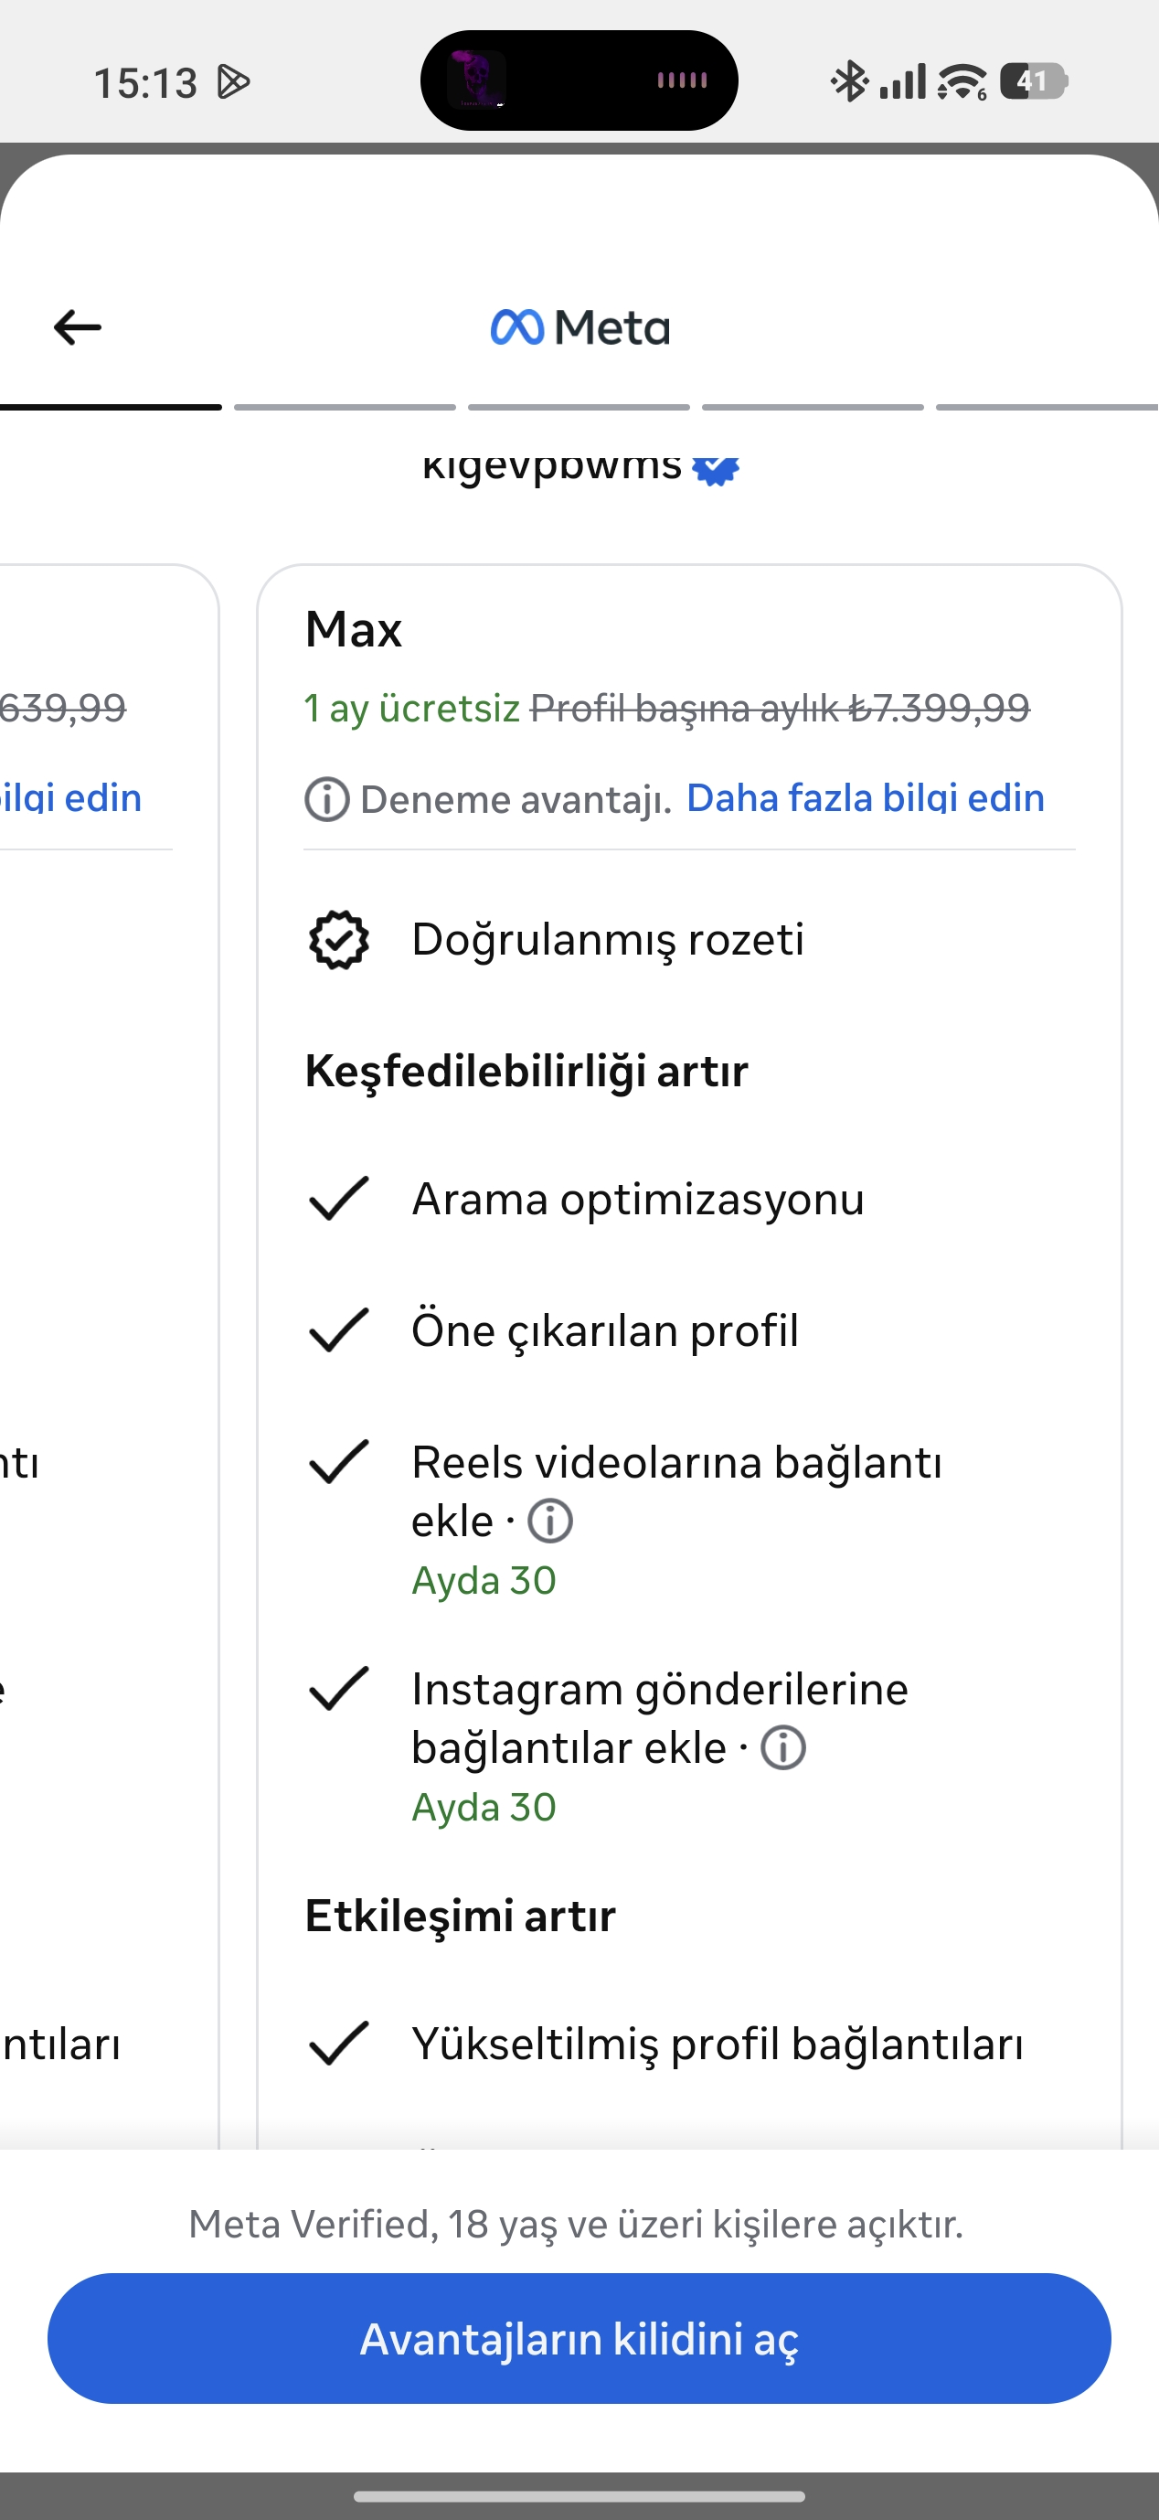
Task: Tap the Wi-Fi status icon
Action: pos(962,81)
